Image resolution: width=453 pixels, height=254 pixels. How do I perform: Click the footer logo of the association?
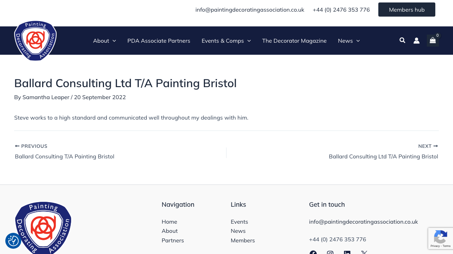(x=43, y=228)
